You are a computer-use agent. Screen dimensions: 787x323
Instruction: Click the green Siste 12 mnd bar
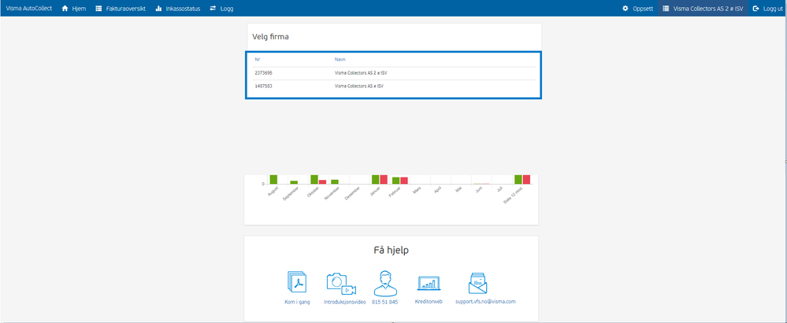518,179
